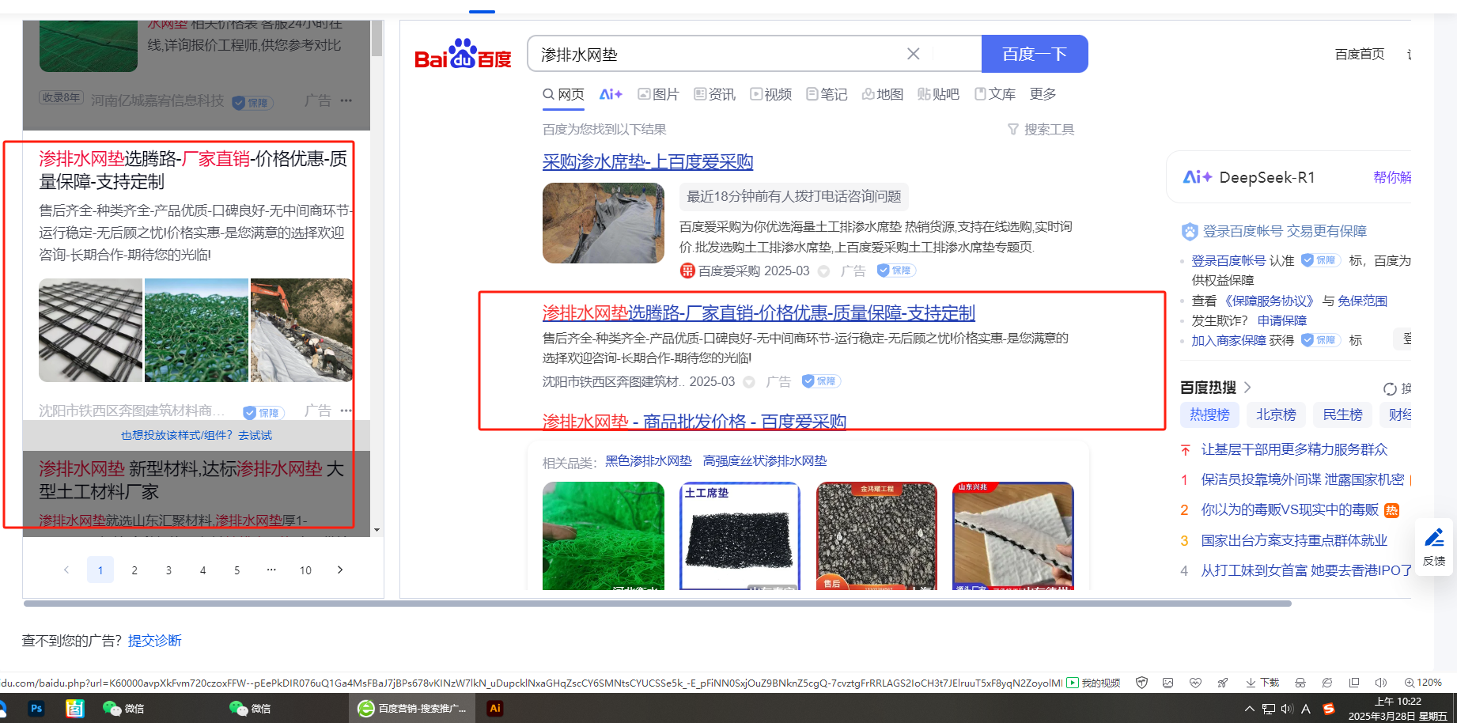
Task: Toggle browser sound with the speaker icon
Action: click(x=1381, y=683)
